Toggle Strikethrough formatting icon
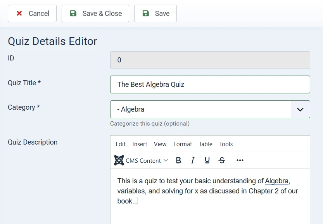323x224 pixels. tap(222, 160)
